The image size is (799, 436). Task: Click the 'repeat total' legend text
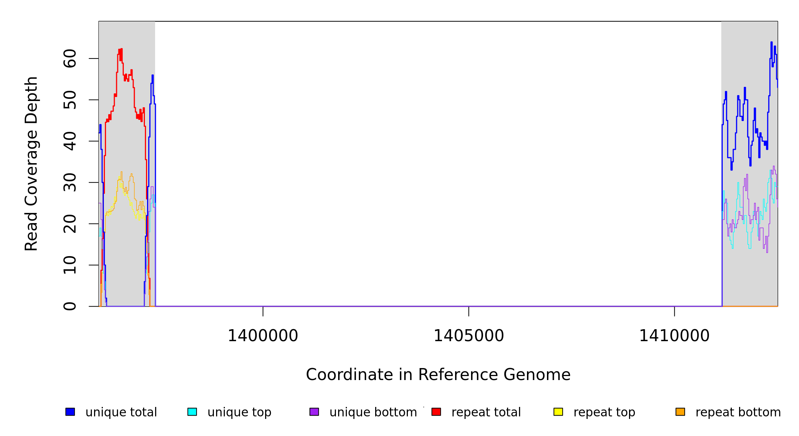486,412
